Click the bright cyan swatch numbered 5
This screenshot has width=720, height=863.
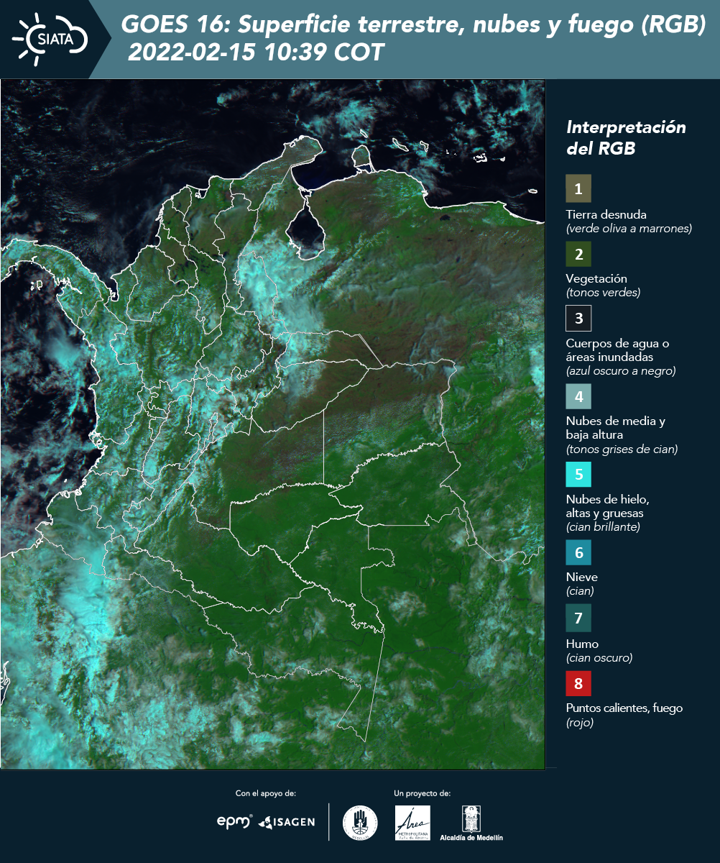coord(578,475)
